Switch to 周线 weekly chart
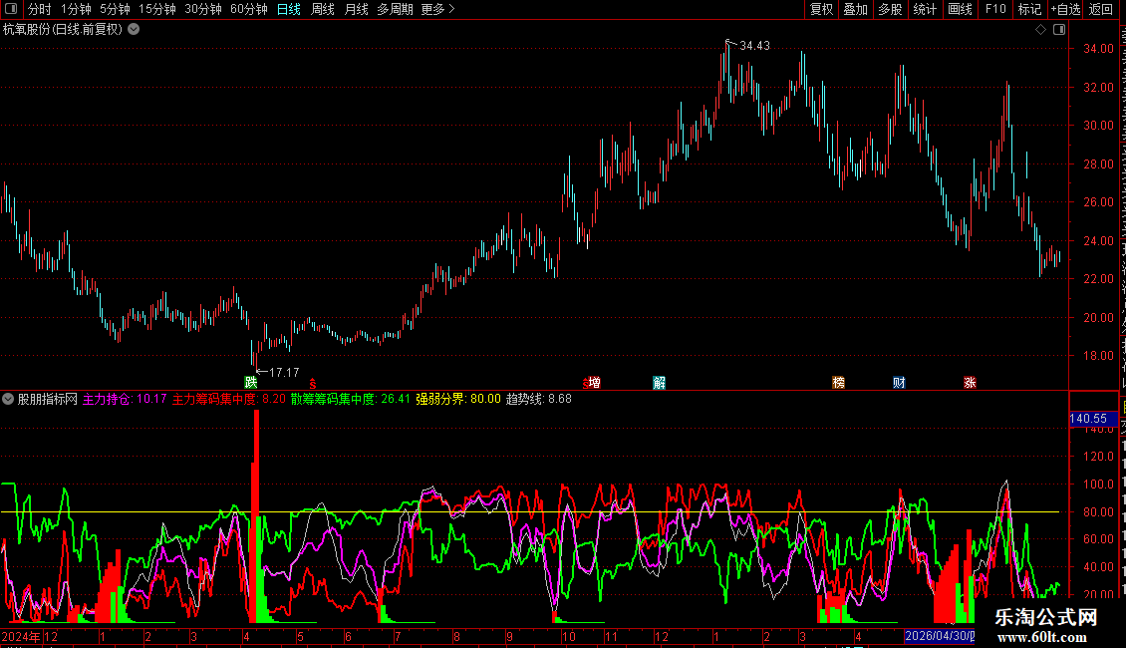This screenshot has width=1126, height=648. tap(323, 9)
